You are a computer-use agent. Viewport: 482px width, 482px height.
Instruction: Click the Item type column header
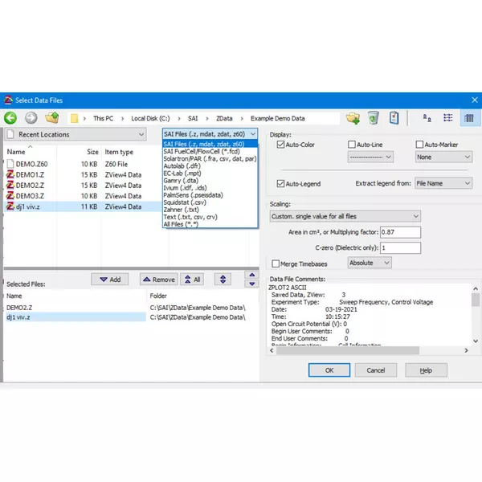pyautogui.click(x=119, y=152)
